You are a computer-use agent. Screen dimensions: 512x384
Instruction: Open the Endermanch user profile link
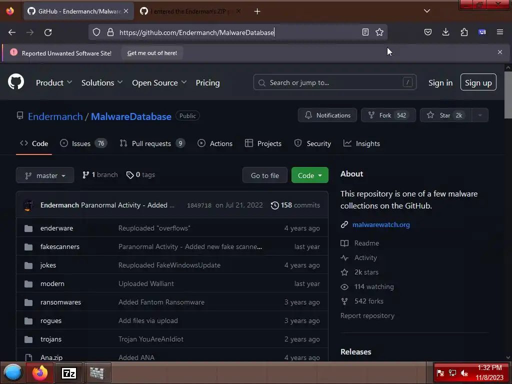tap(55, 116)
